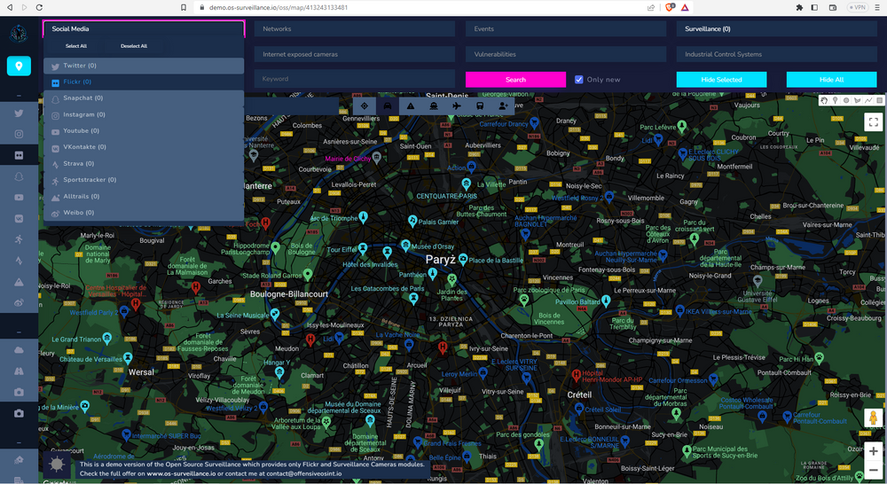Click the Instagram icon in the left sidebar
This screenshot has width=887, height=484.
[19, 134]
